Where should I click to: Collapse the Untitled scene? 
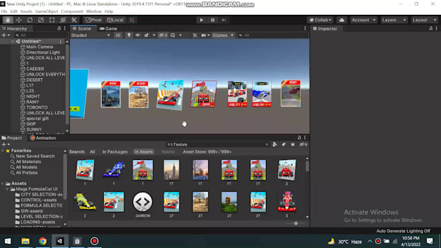click(13, 41)
